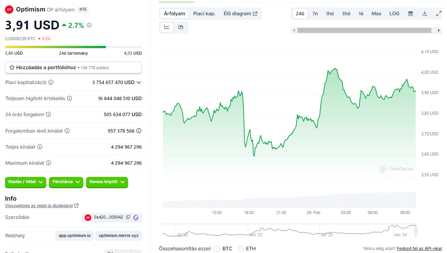The height and width of the screenshot is (253, 447).
Task: Click the 0,00006239 BTC price text
Action: (20, 39)
